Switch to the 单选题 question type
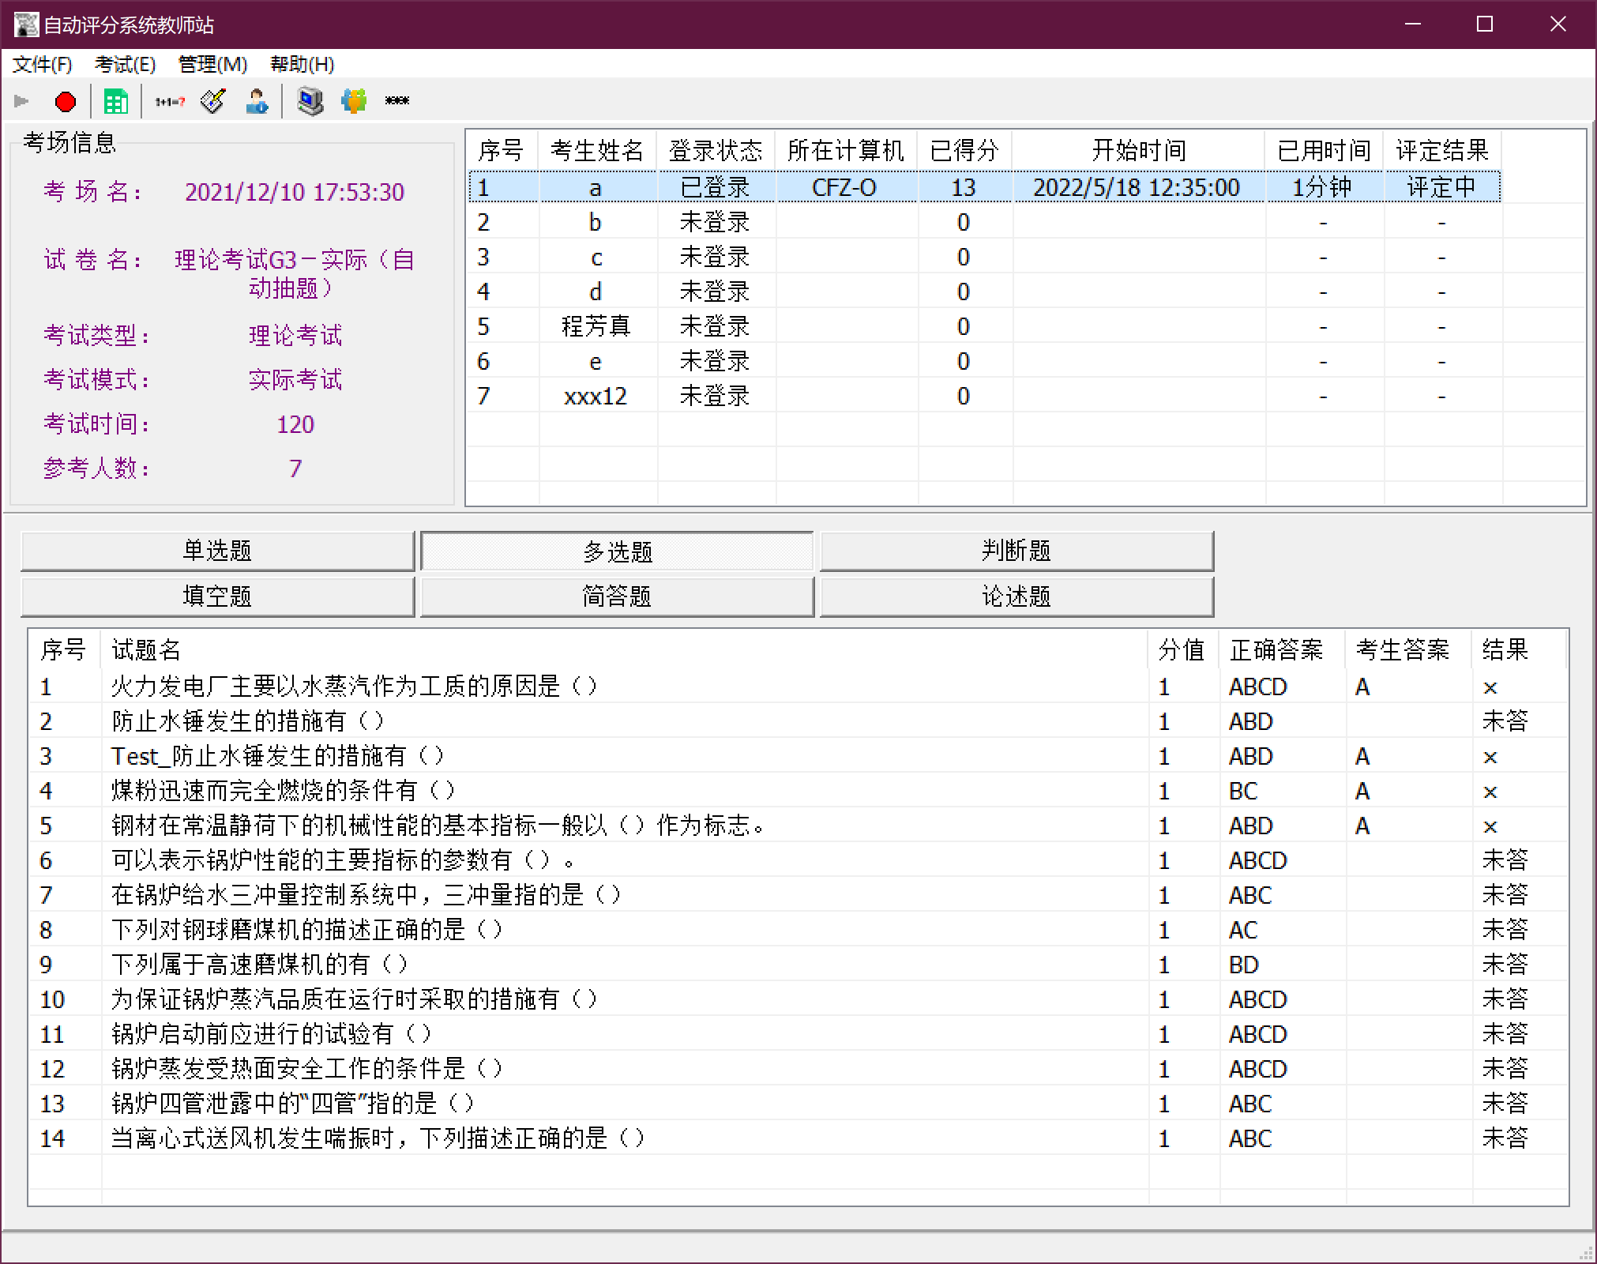The height and width of the screenshot is (1264, 1597). click(217, 551)
